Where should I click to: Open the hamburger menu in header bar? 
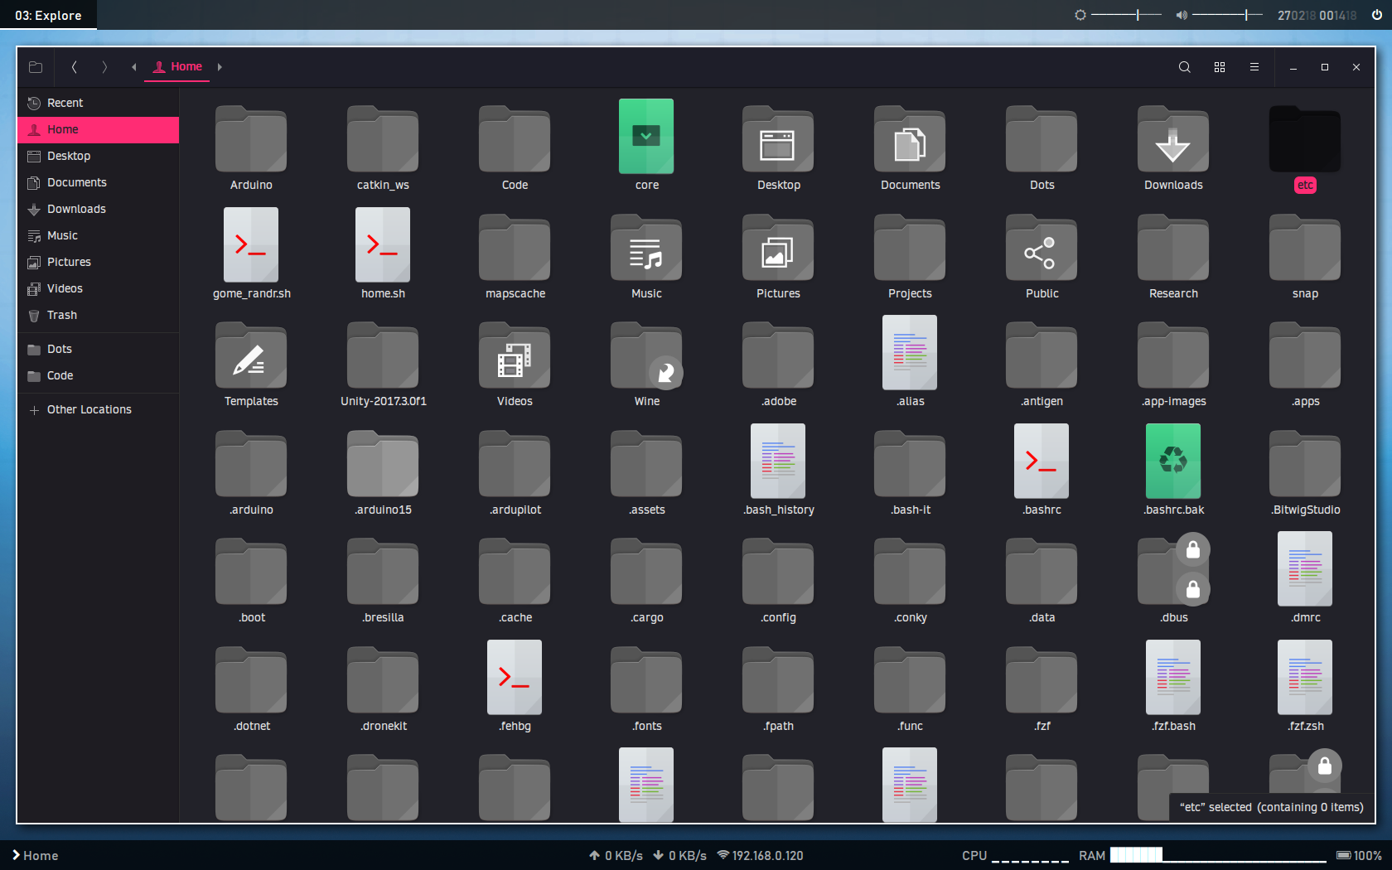(x=1254, y=67)
